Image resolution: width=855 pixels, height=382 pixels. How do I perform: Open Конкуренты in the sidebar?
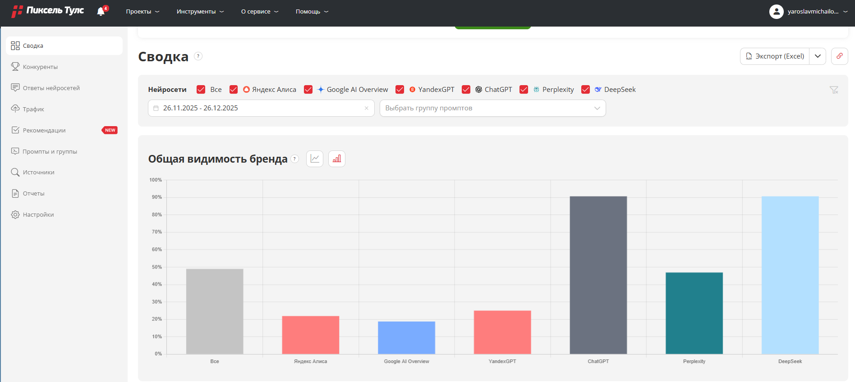40,67
